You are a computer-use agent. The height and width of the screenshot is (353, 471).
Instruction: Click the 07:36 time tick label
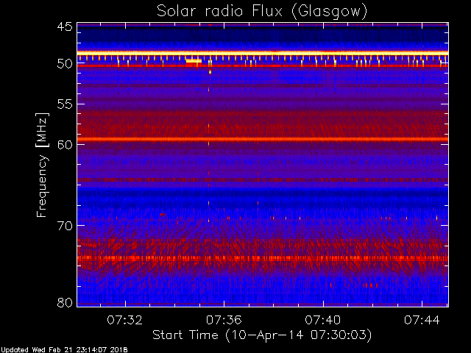pos(224,320)
